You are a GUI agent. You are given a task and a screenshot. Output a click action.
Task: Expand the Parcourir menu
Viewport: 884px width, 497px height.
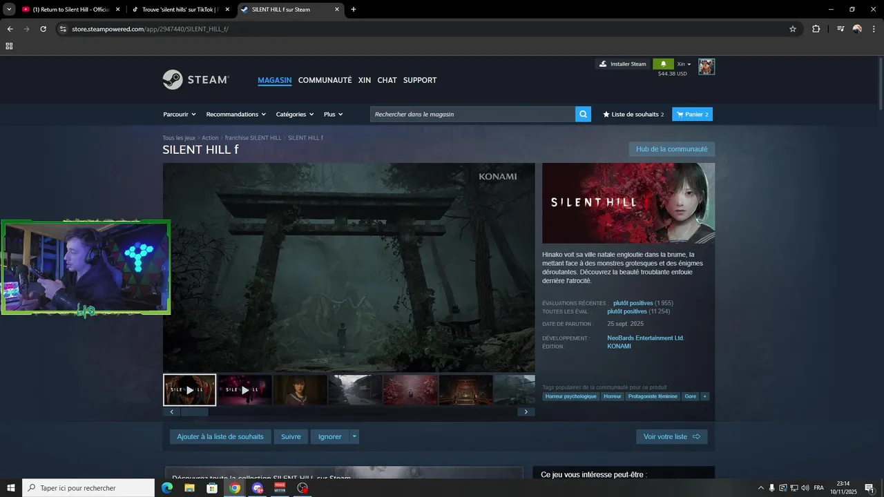click(180, 115)
